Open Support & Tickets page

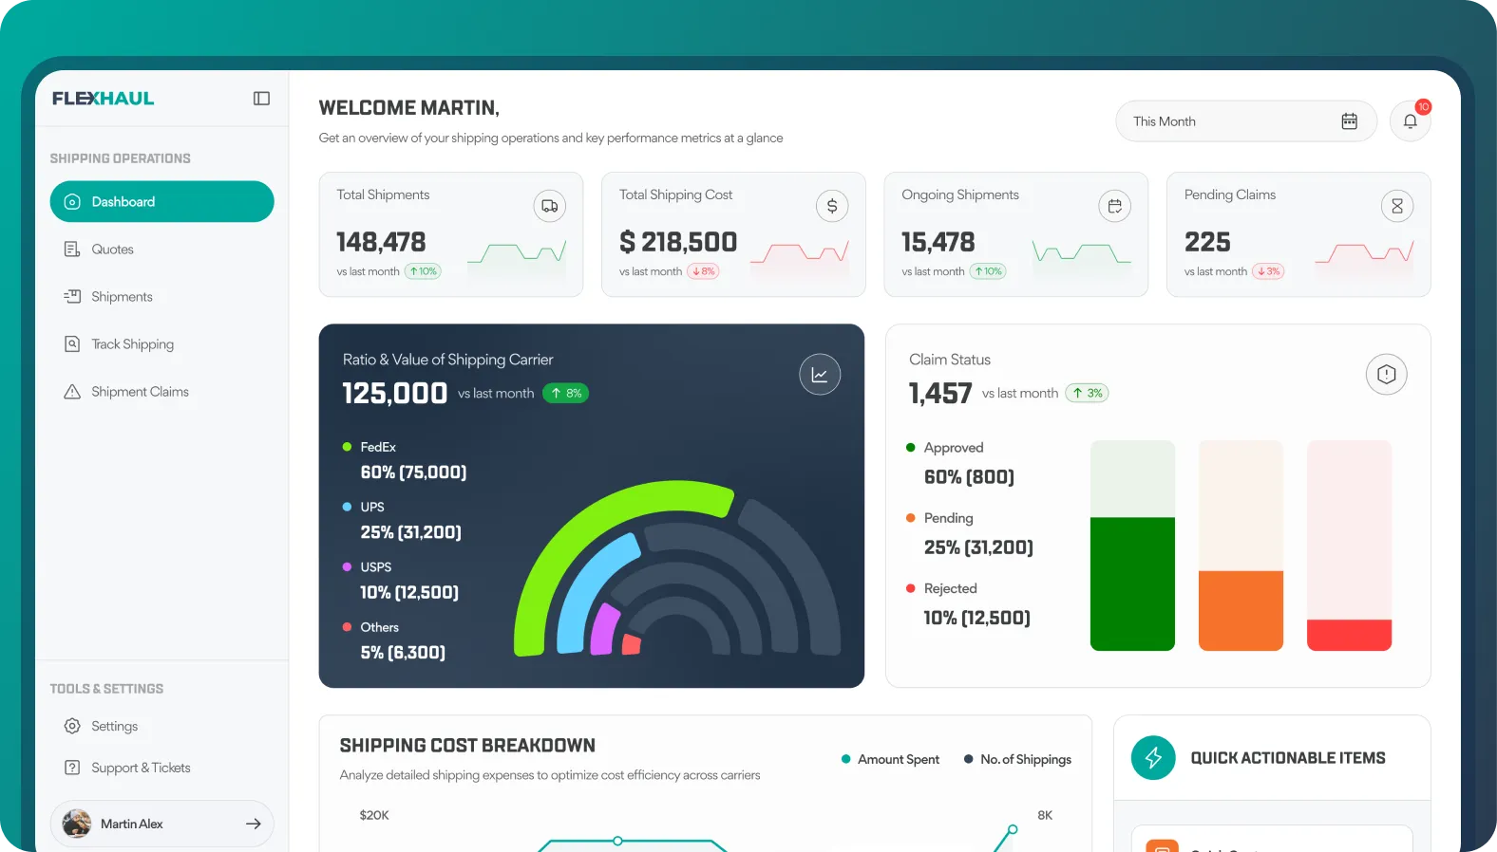click(162, 768)
